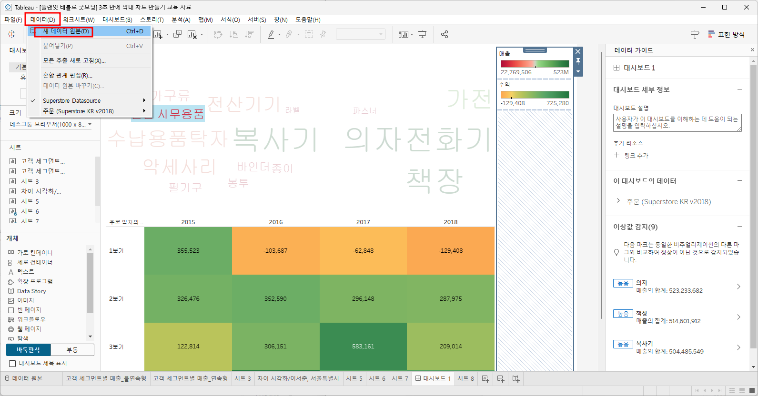Viewport: 758px width, 396px height.
Task: Select the 시트 5 item in the sheets list
Action: point(30,201)
